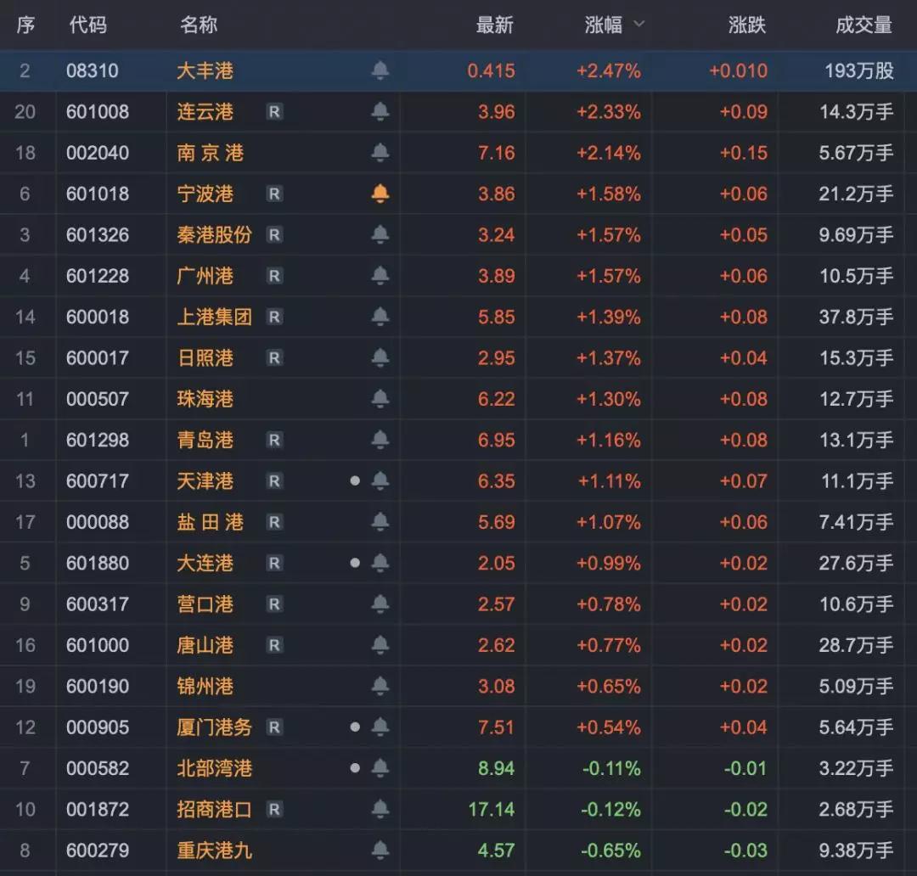Click the 代码 column header
This screenshot has width=917, height=876.
click(x=87, y=25)
